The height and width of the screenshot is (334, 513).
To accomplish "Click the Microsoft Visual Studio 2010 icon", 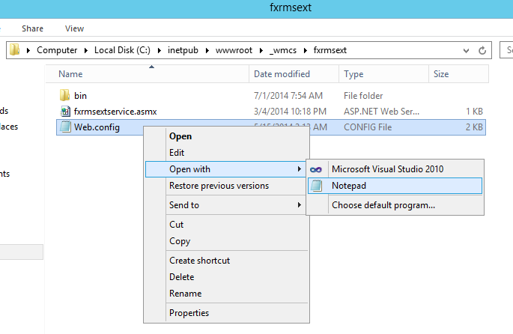I will click(x=318, y=169).
